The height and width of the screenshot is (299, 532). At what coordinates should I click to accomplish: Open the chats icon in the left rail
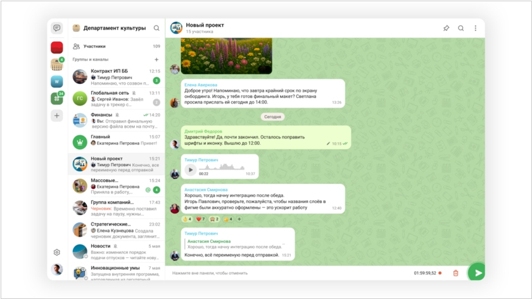(x=56, y=28)
